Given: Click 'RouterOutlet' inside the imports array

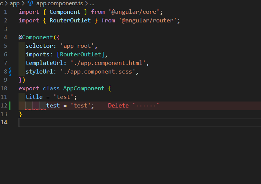Looking at the screenshot, I should click(x=80, y=54).
